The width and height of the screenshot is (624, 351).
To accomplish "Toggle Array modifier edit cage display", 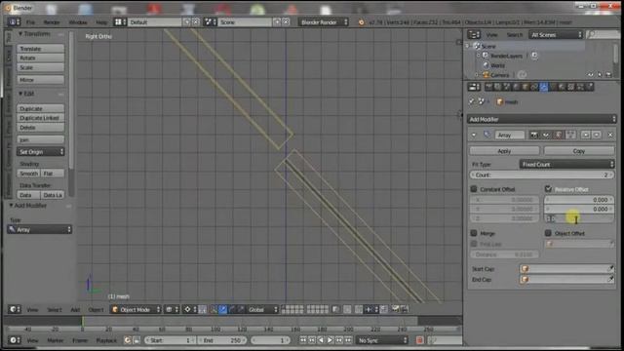I will [x=571, y=135].
